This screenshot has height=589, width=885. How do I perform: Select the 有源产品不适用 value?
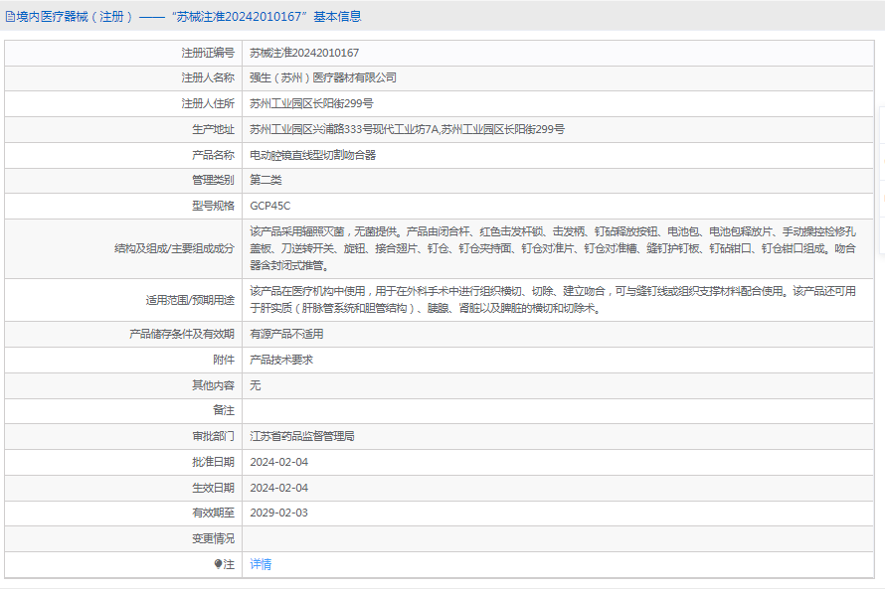point(286,335)
